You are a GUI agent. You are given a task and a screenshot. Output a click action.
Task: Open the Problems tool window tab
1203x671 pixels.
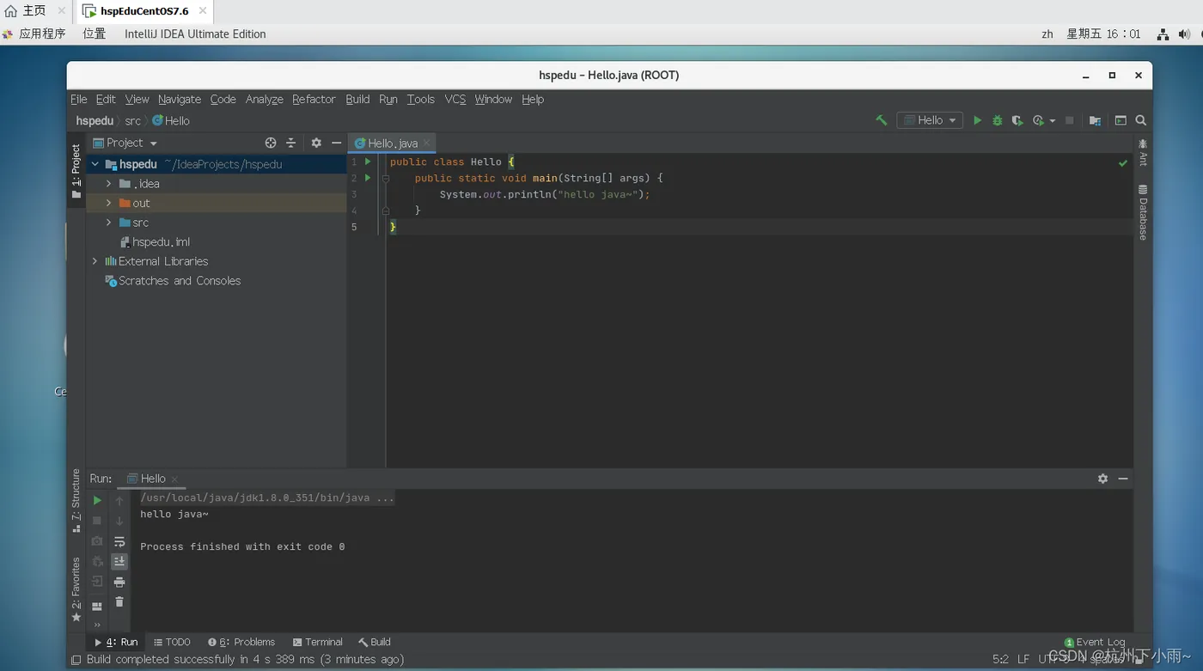(x=241, y=642)
